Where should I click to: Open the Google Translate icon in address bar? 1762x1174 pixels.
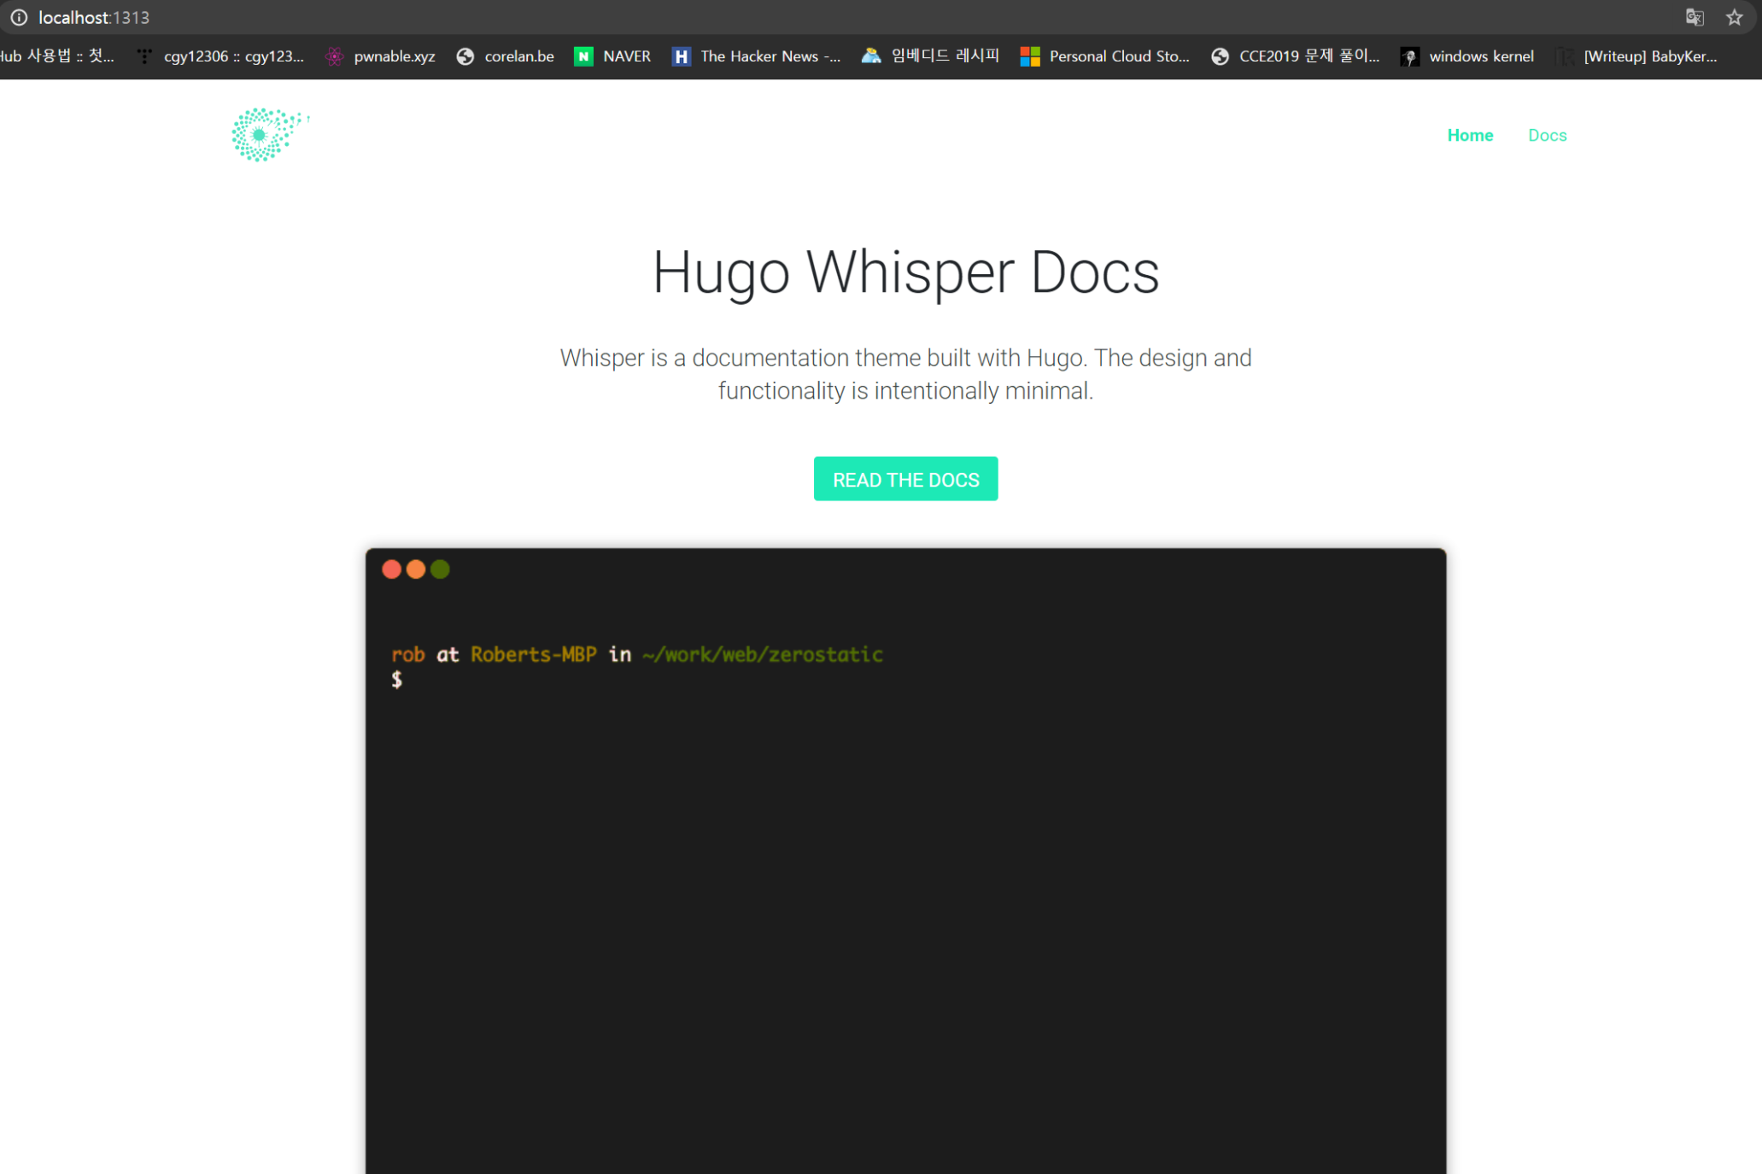click(1695, 17)
